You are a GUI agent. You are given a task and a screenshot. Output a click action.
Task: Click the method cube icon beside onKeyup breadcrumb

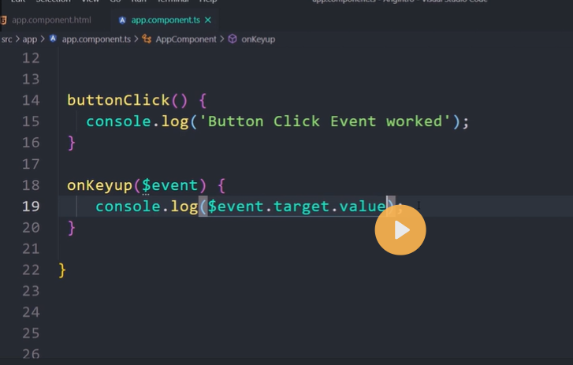tap(233, 39)
